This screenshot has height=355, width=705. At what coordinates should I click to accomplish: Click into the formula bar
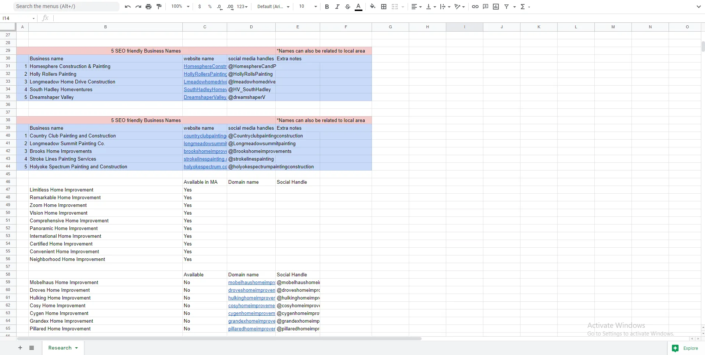coord(379,18)
